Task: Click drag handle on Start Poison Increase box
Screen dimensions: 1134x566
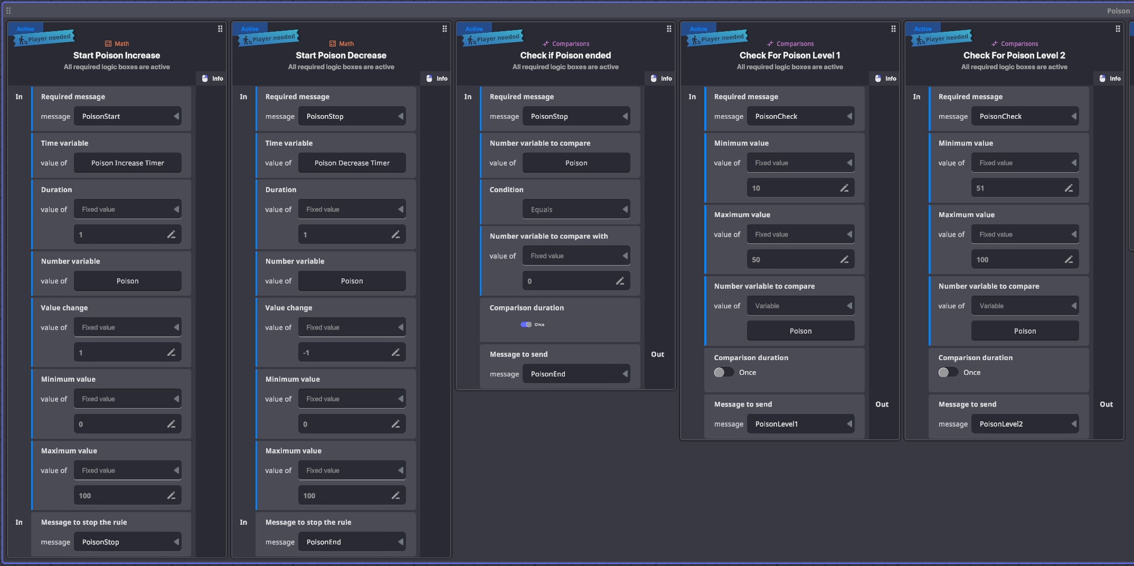Action: pos(220,29)
